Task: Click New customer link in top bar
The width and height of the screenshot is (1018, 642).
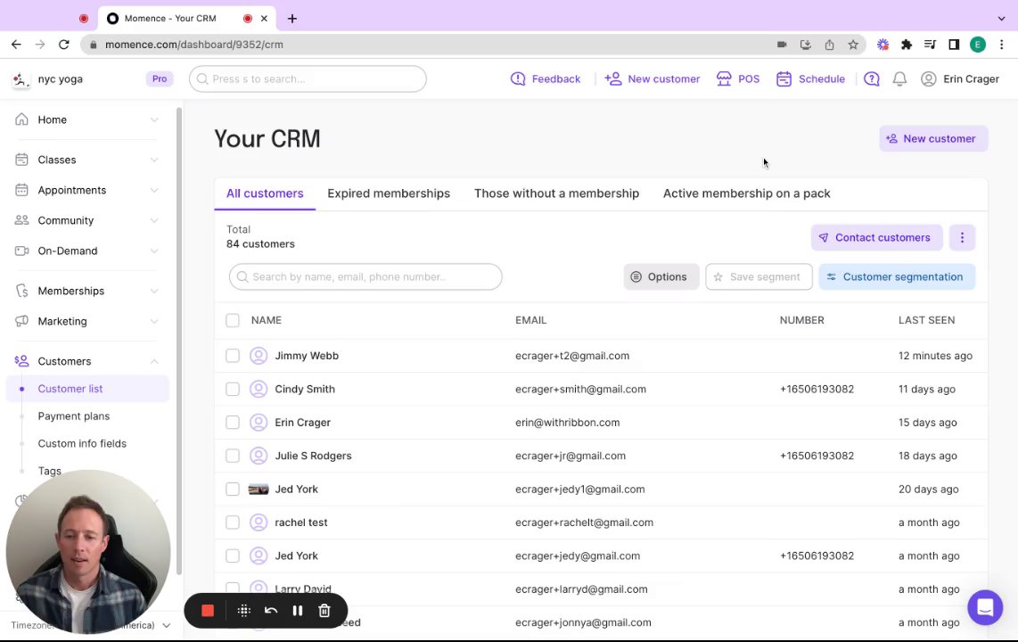Action: 652,78
